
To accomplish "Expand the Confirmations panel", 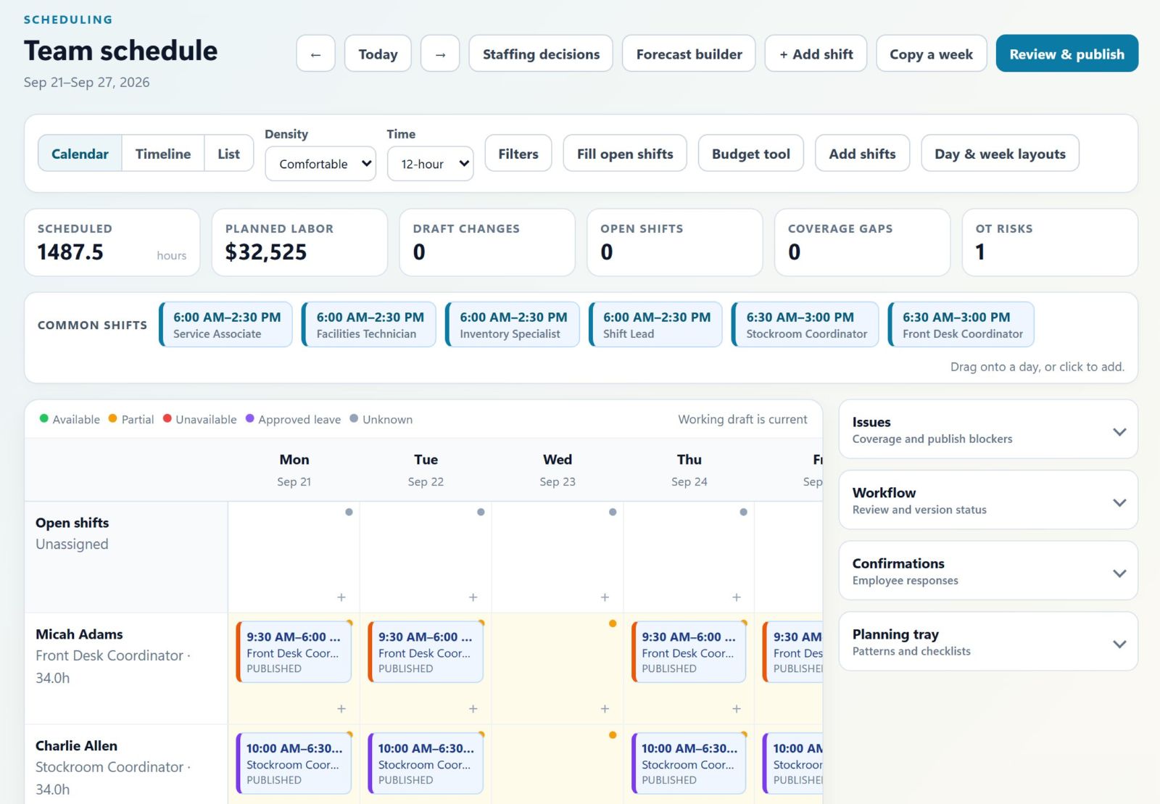I will coord(988,571).
